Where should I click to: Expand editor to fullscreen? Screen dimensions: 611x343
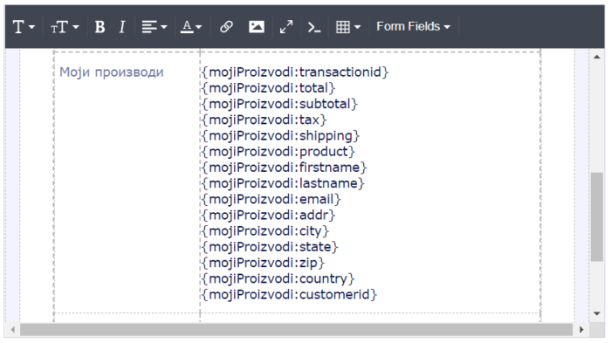pos(286,27)
